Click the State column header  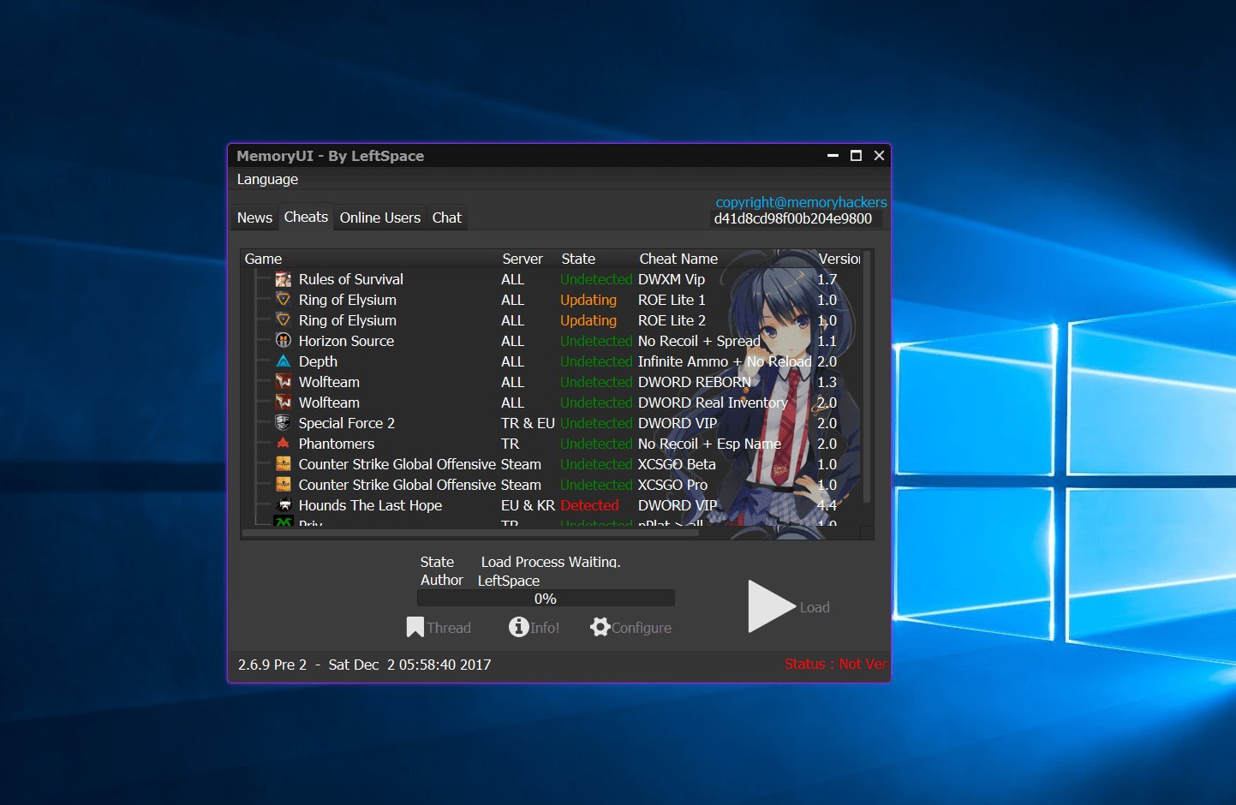pos(578,259)
